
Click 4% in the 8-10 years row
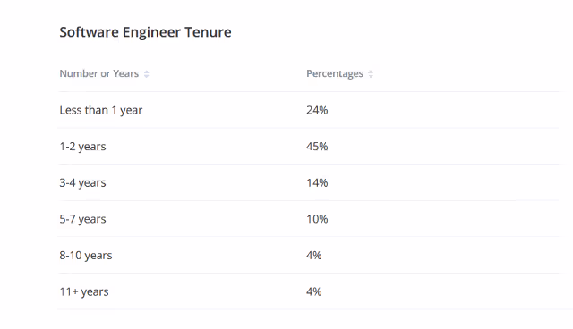pos(314,256)
